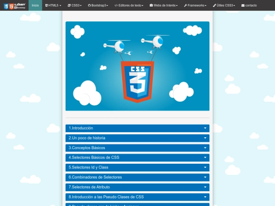The image size is (275, 206).
Task: Open the Editores de texto menu
Action: [129, 6]
